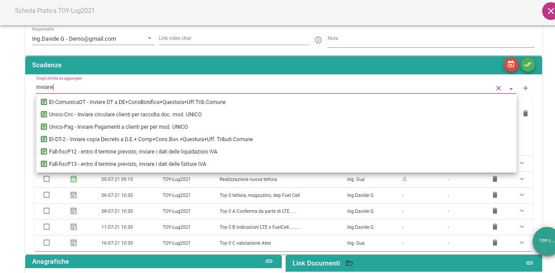Tick checkbox for 11-07-21 10:30 row
Viewport: 555px width, 273px height.
coord(47,227)
